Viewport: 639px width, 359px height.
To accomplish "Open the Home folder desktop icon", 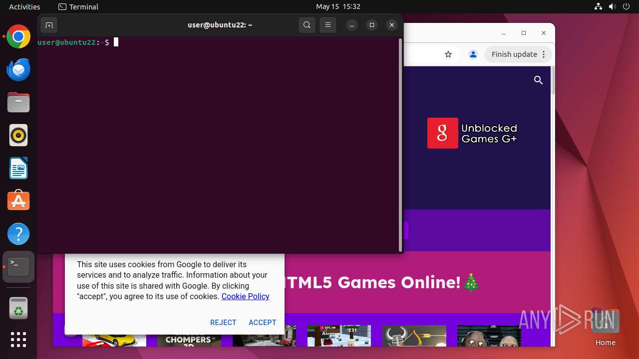I will pos(605,327).
